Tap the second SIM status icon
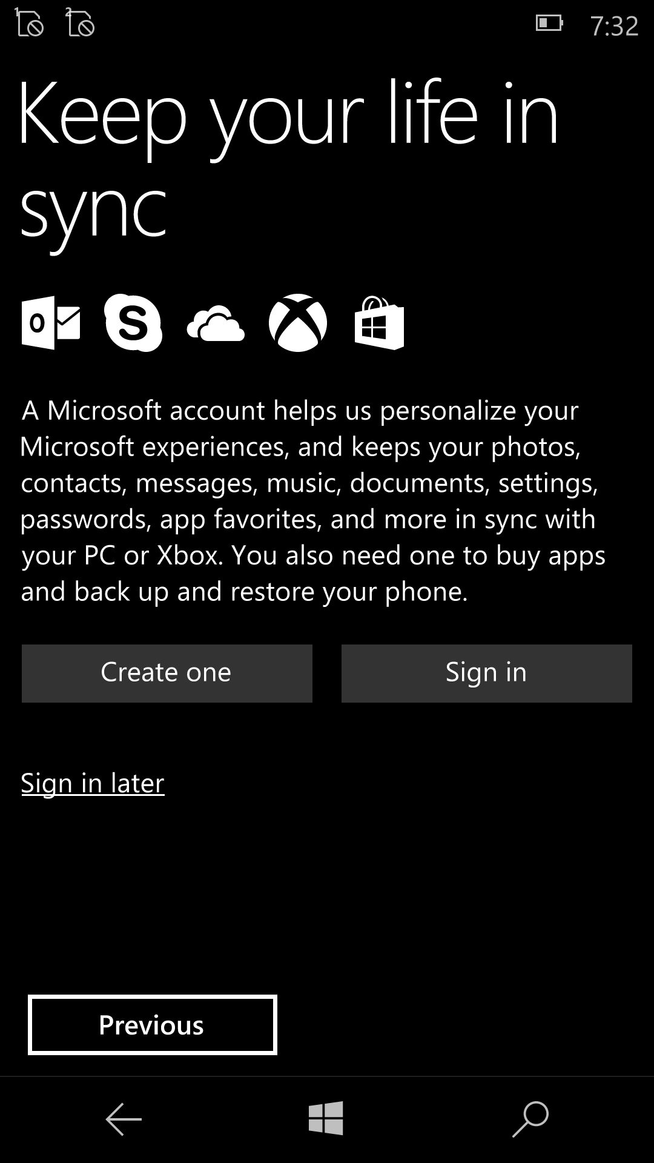This screenshot has width=654, height=1163. [80, 23]
